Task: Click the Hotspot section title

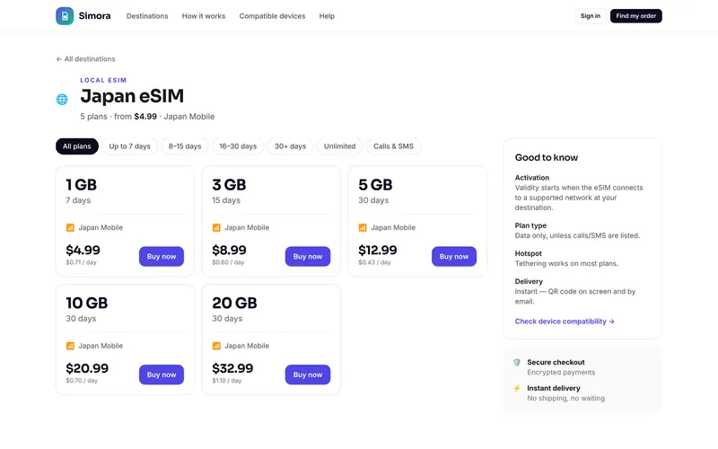Action: tap(528, 253)
